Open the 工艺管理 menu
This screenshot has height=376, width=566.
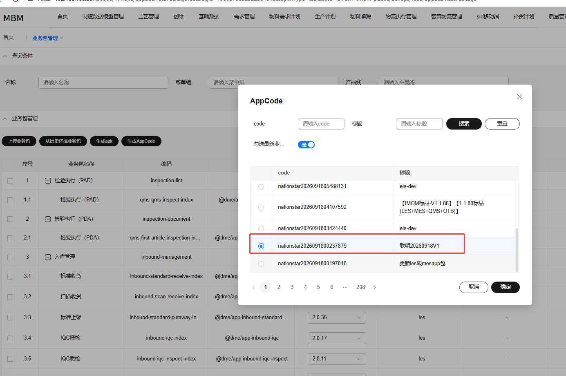click(149, 16)
